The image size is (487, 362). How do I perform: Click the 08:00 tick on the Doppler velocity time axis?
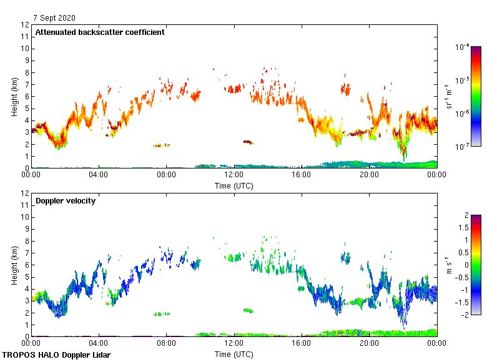[x=166, y=344]
